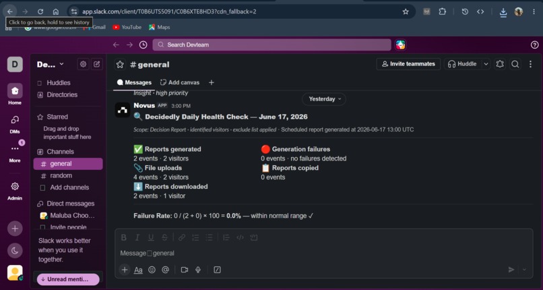Screen dimensions: 543x290
Task: Select the #general channel in sidebar
Action: tap(68, 164)
